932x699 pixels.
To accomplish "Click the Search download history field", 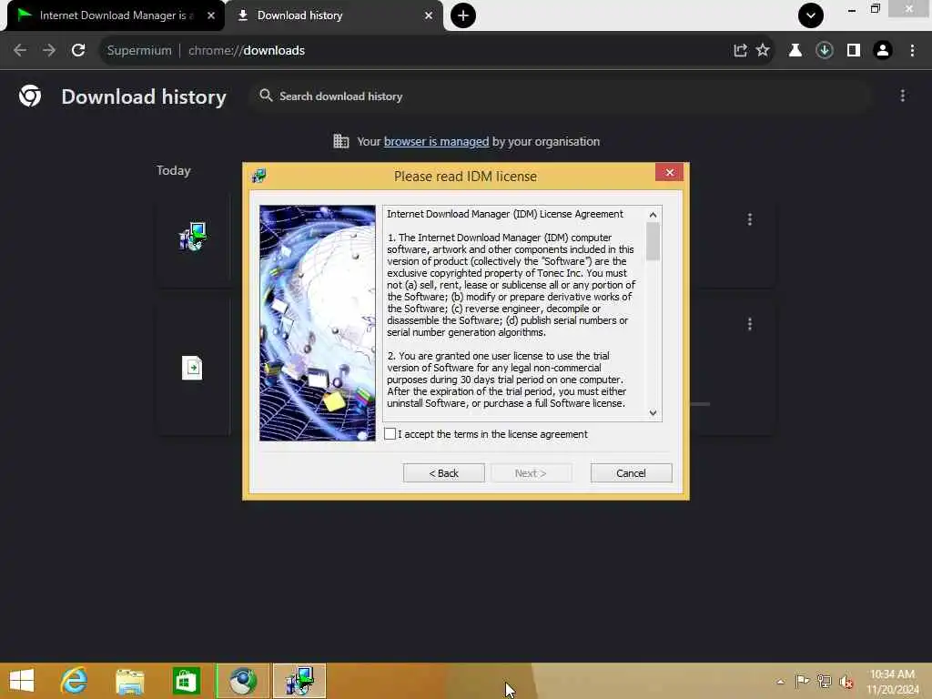I will pyautogui.click(x=559, y=96).
